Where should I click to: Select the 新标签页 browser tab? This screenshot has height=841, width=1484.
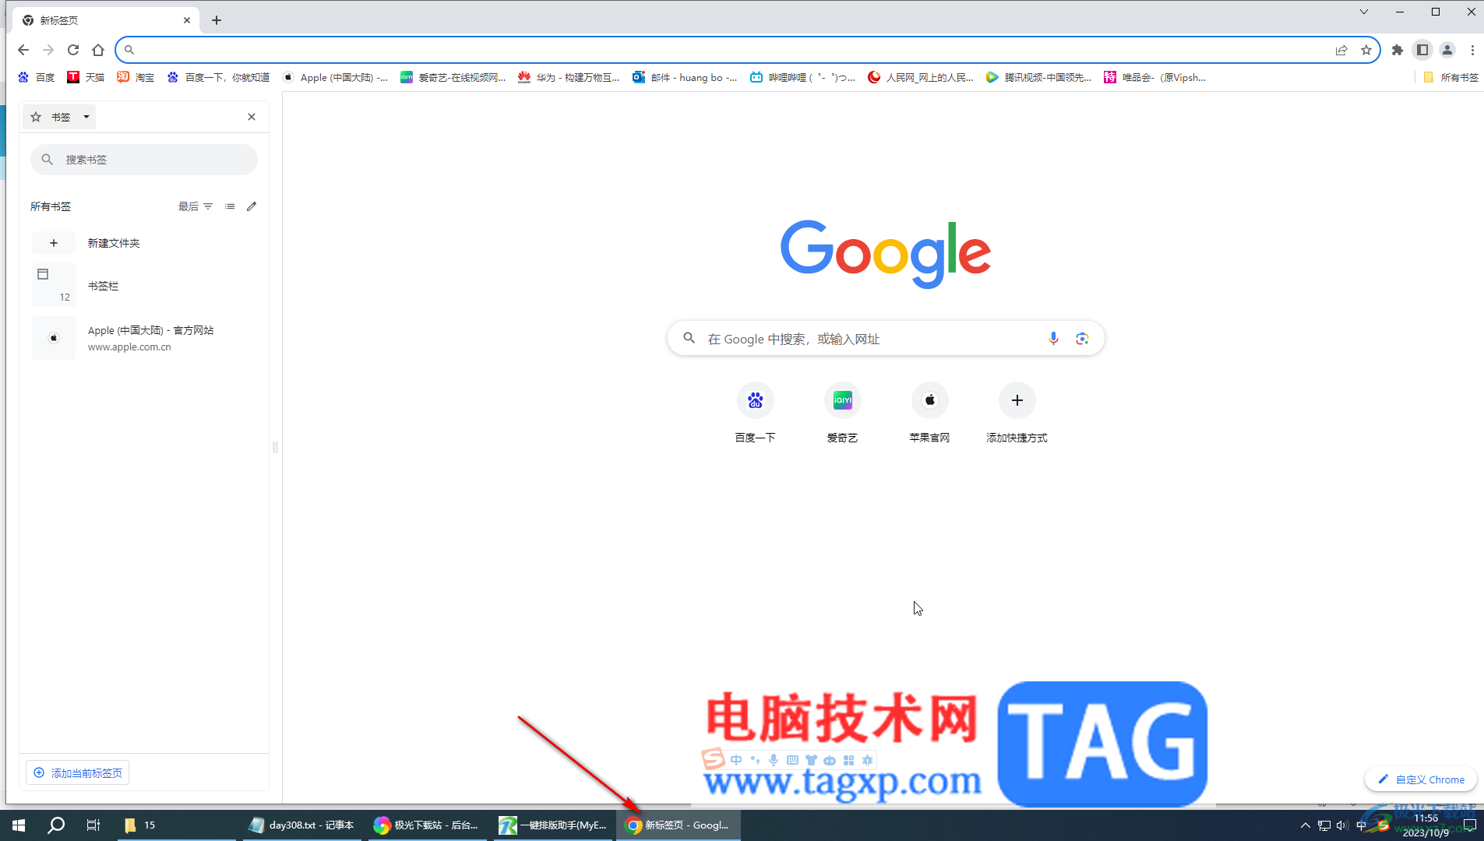(106, 20)
